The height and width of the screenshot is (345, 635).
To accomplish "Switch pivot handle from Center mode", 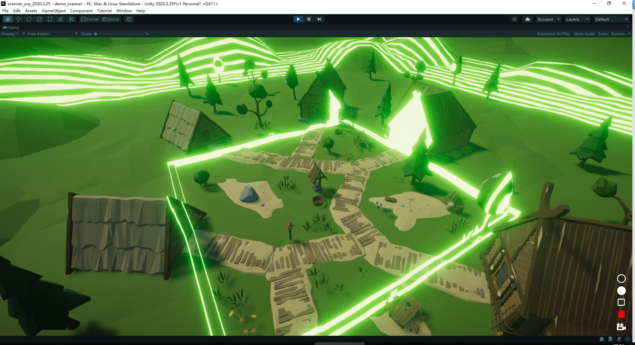I will pyautogui.click(x=90, y=19).
